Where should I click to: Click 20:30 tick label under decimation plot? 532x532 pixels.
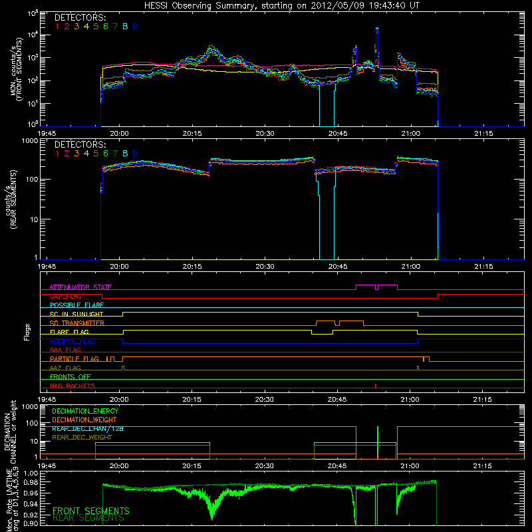coord(264,466)
